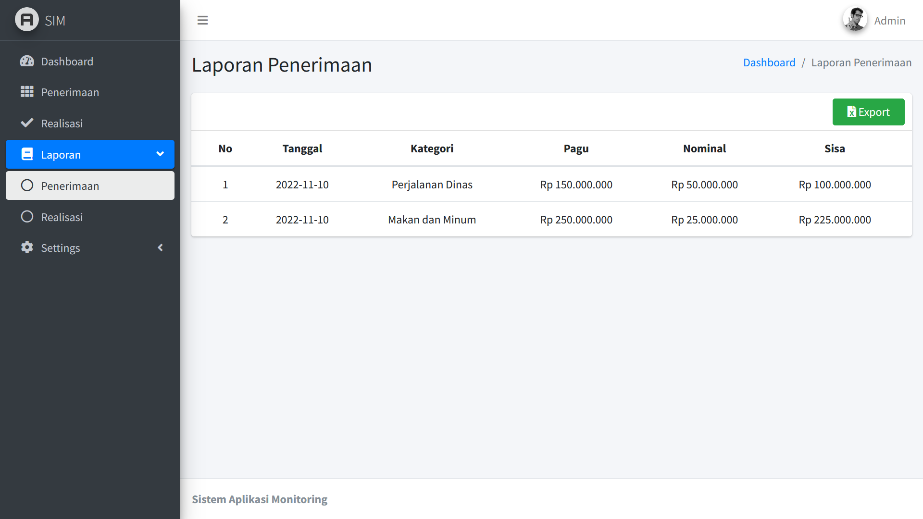Click the Tanggal column header
Image resolution: width=923 pixels, height=519 pixels.
(302, 148)
